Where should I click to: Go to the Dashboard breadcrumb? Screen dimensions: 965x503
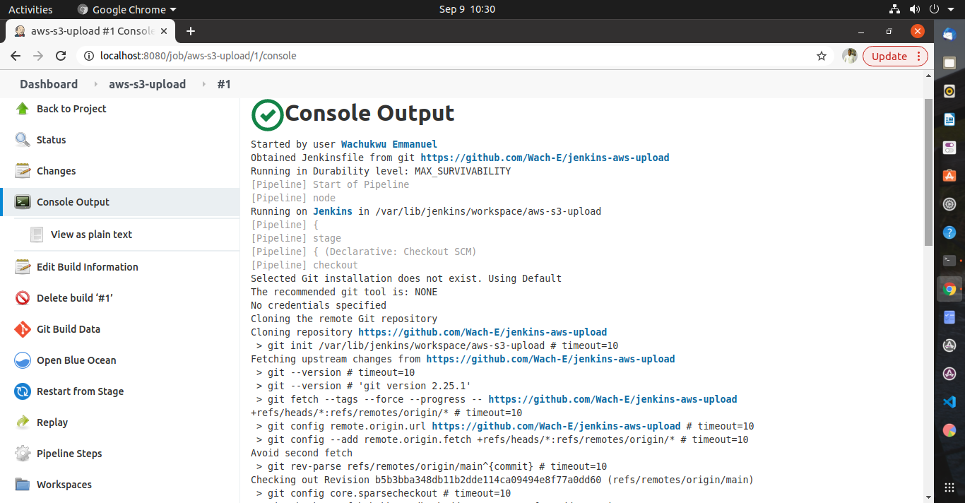[49, 84]
